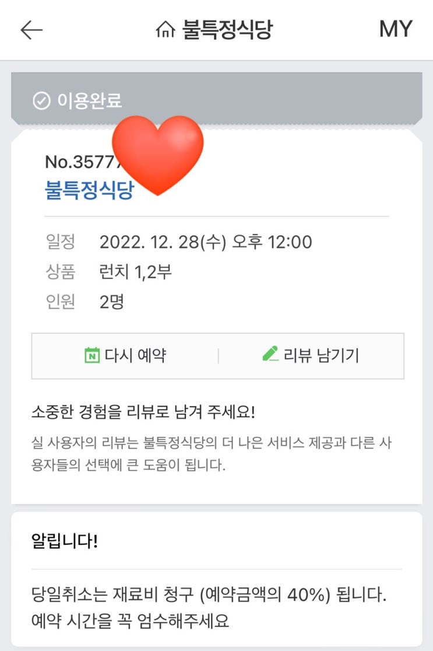Tap the gray review description paragraph
Image resolution: width=433 pixels, height=651 pixels.
(217, 454)
